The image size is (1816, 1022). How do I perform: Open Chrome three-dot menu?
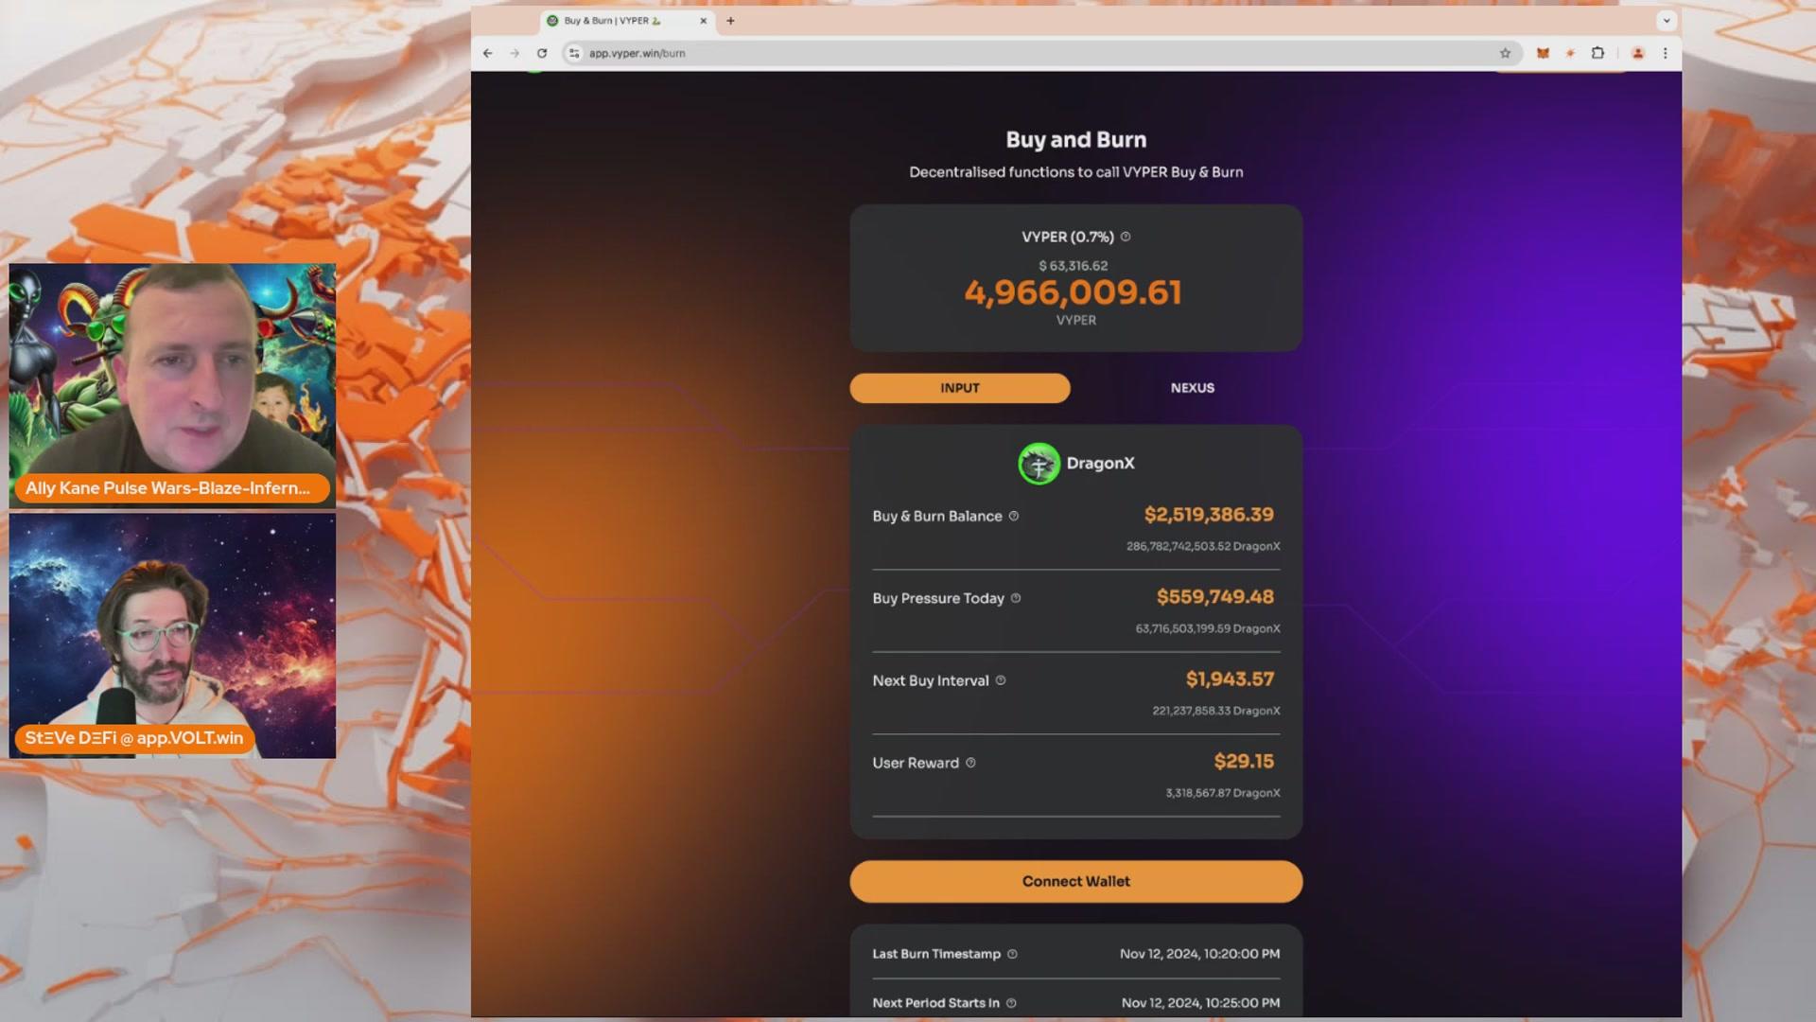[x=1666, y=53]
